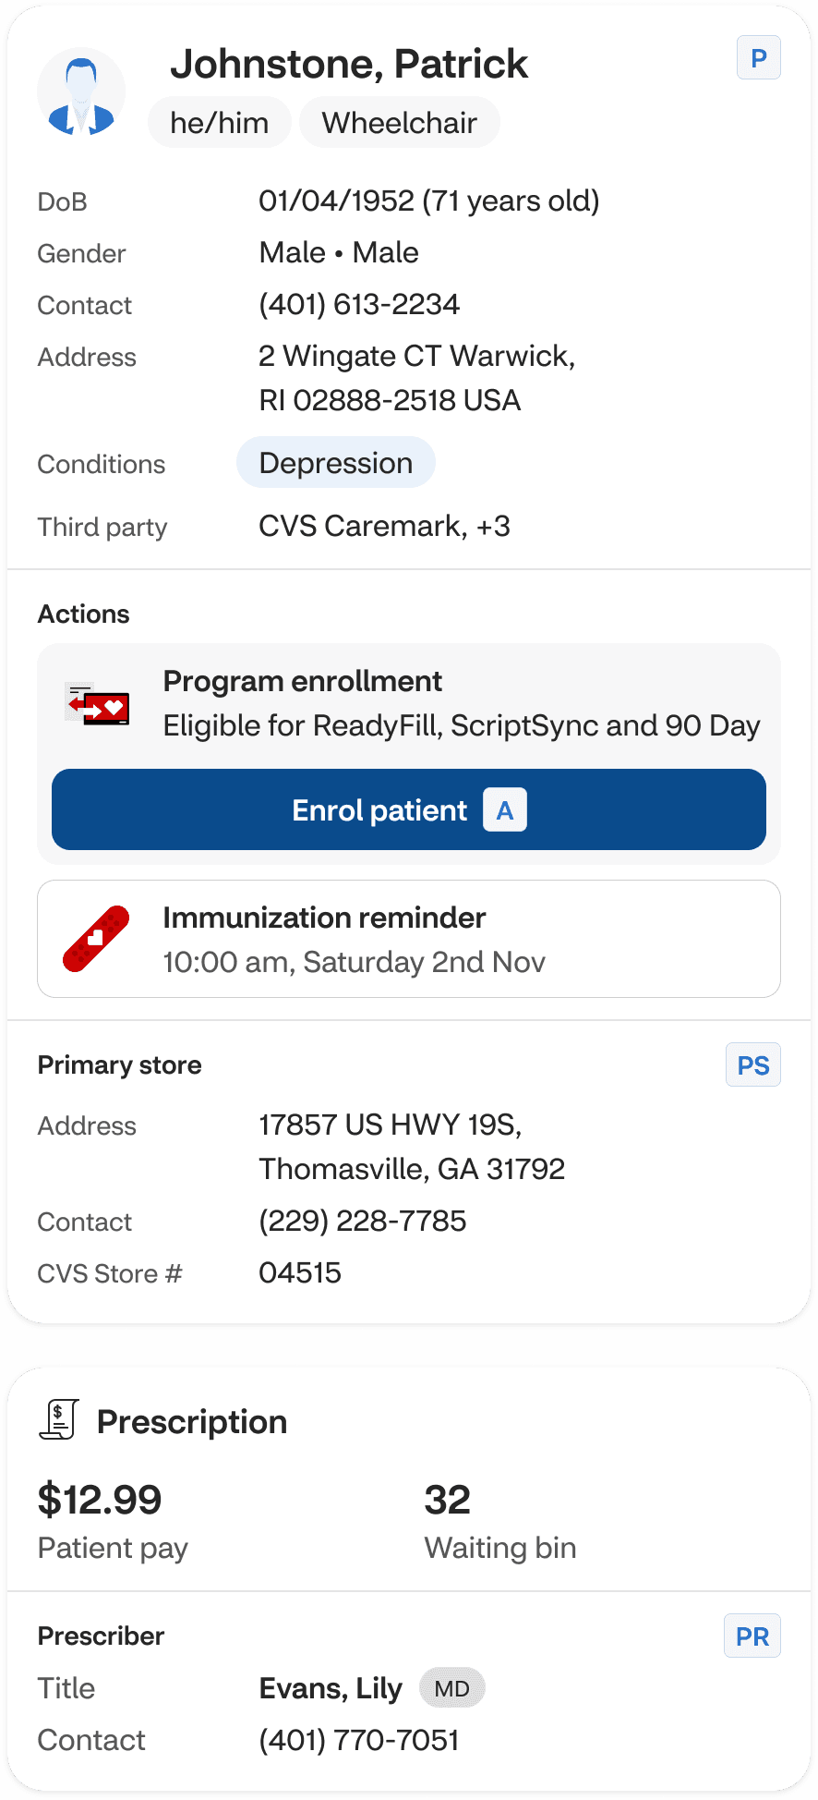Click the immunization bandage icon
Screen dimensions: 818x1800
pos(96,939)
